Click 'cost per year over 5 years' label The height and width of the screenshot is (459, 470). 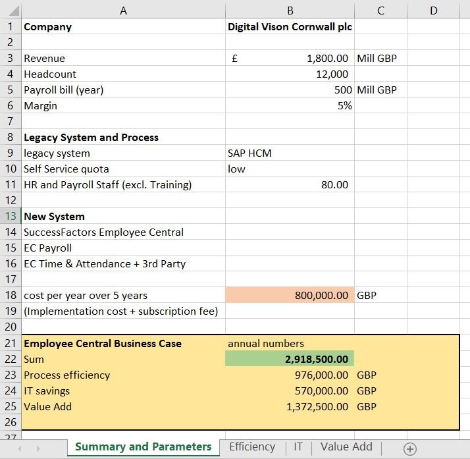click(123, 295)
